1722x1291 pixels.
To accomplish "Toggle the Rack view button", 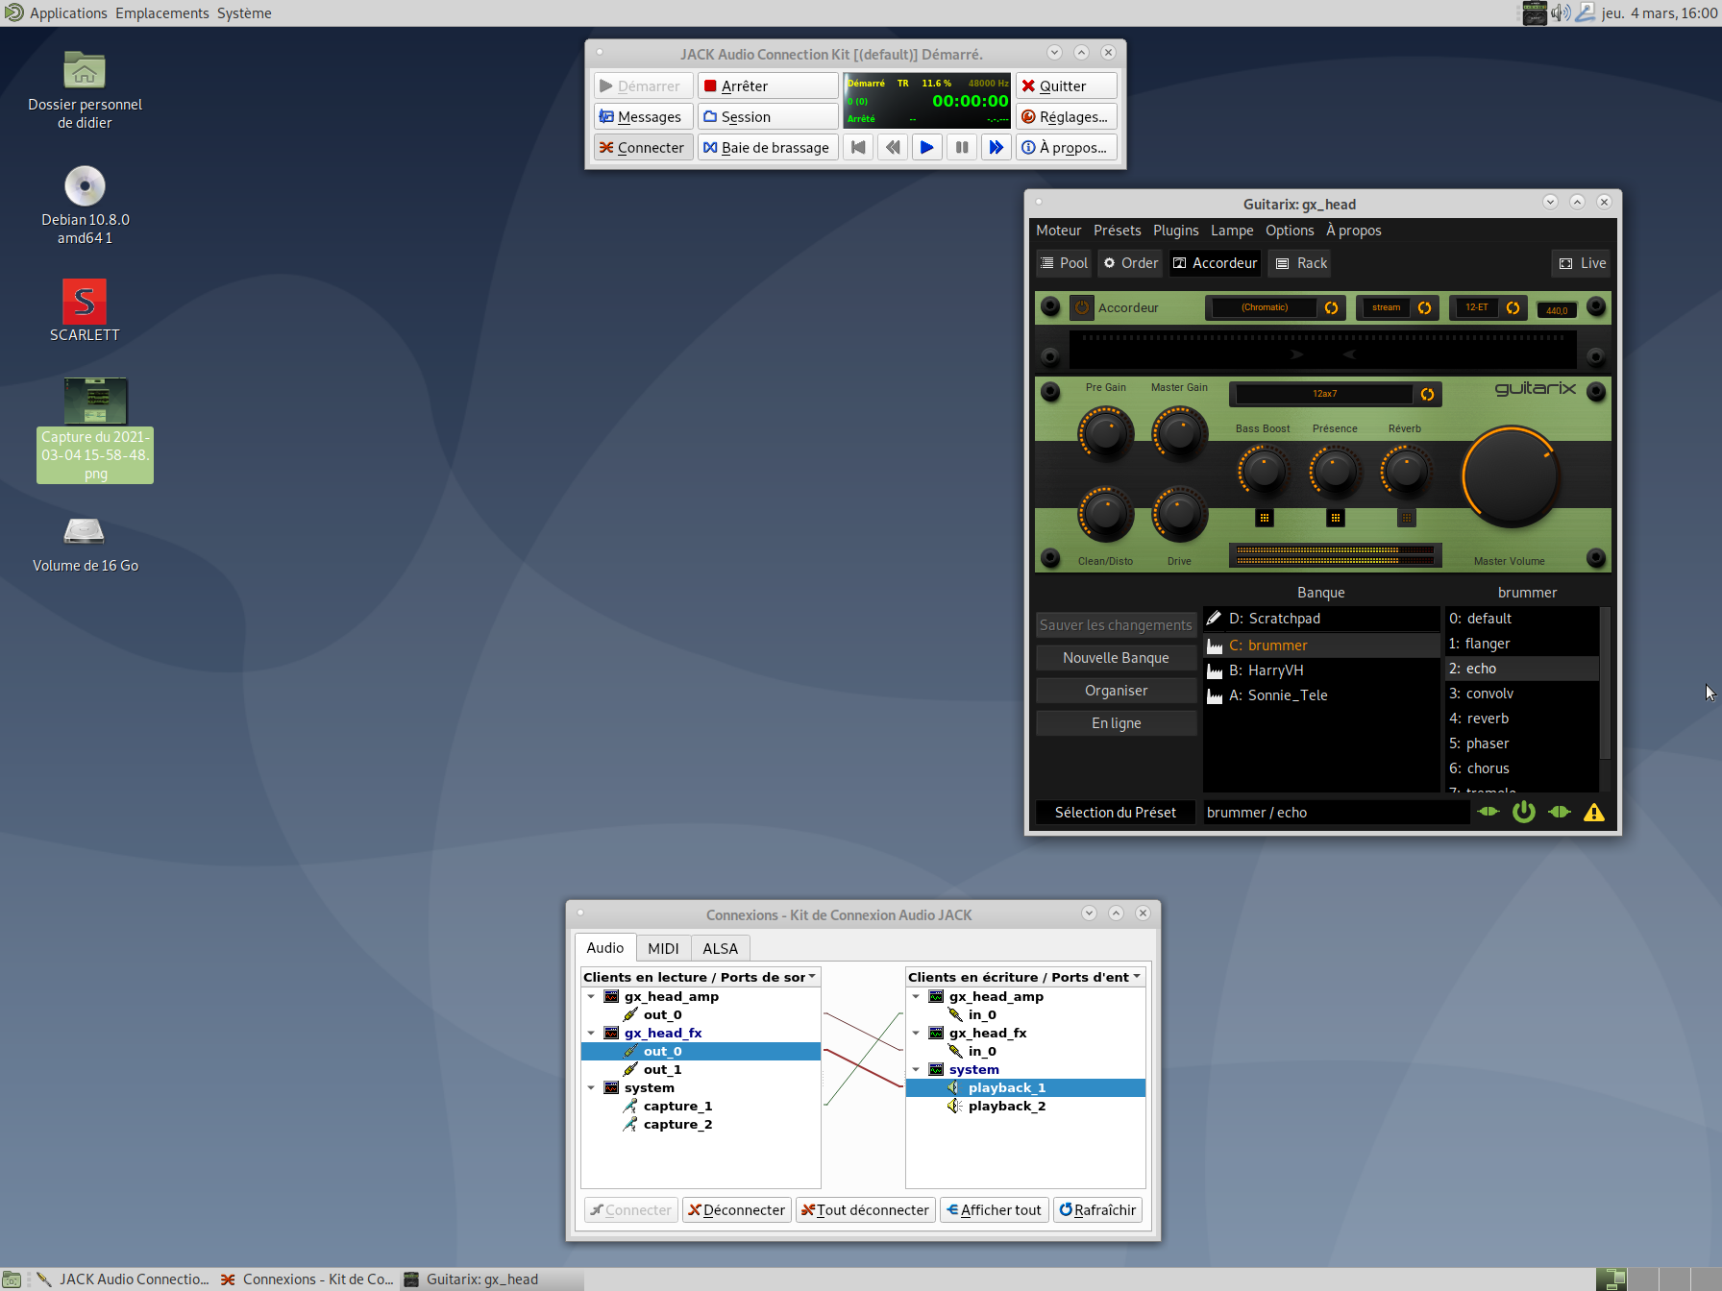I will [x=1301, y=263].
